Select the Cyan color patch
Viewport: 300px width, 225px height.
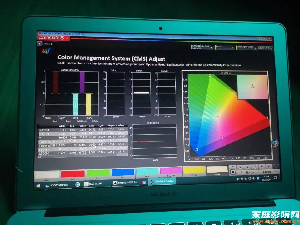click(147, 172)
